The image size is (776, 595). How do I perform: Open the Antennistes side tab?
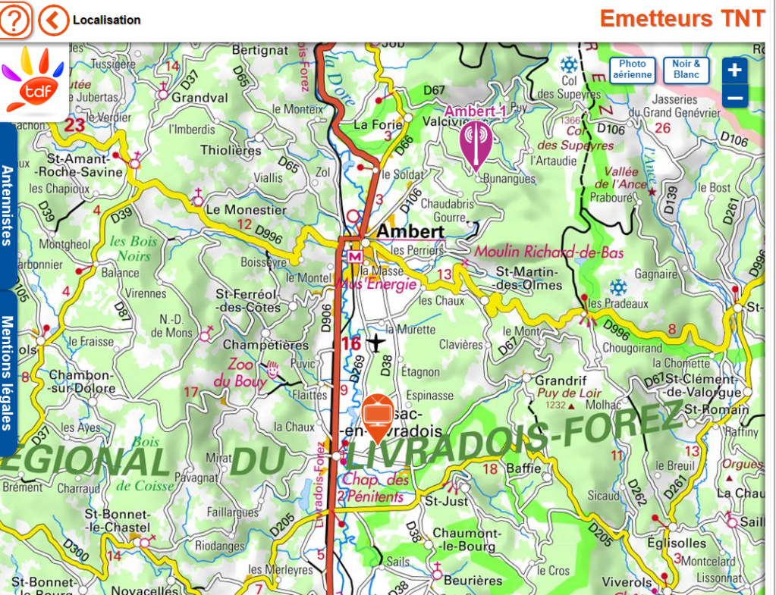tap(8, 205)
